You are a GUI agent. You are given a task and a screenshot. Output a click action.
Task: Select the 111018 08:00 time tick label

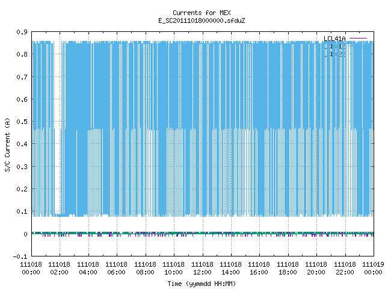pyautogui.click(x=145, y=269)
